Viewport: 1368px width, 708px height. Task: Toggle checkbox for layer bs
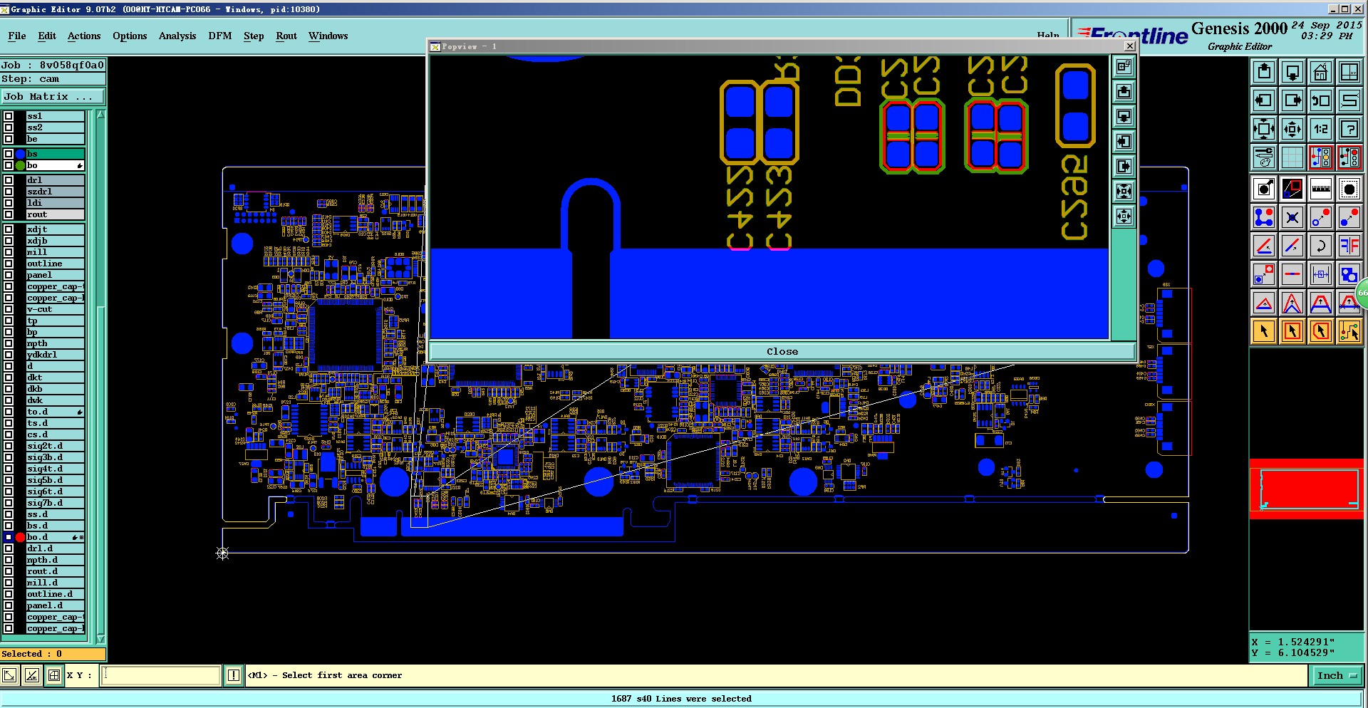(9, 154)
